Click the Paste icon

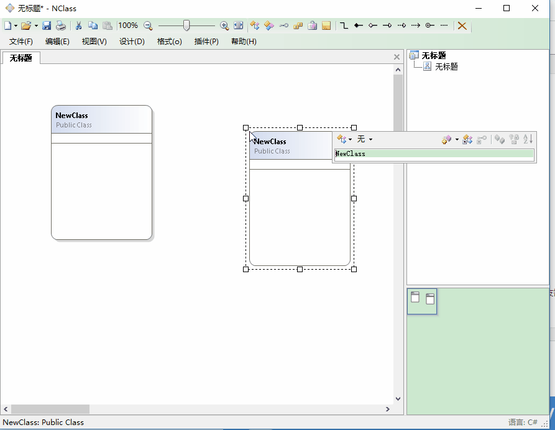click(108, 25)
